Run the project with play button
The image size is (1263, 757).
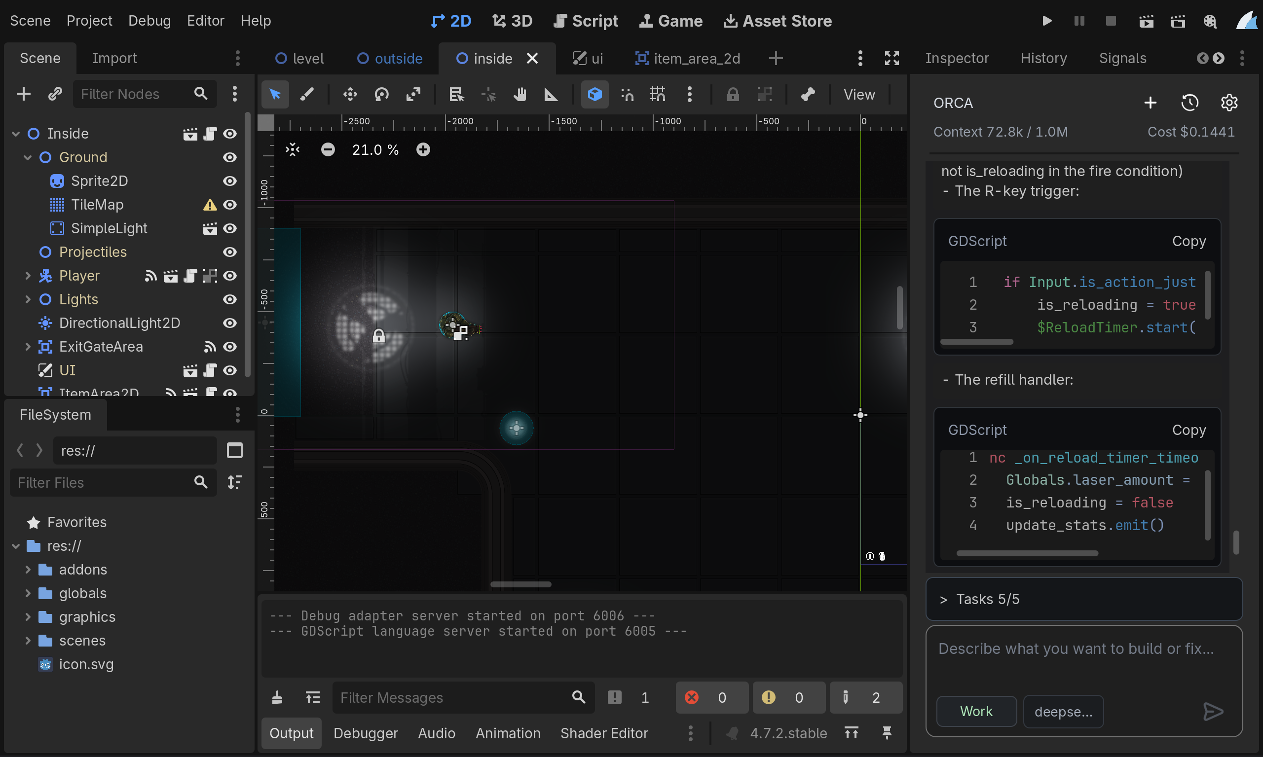(x=1047, y=21)
